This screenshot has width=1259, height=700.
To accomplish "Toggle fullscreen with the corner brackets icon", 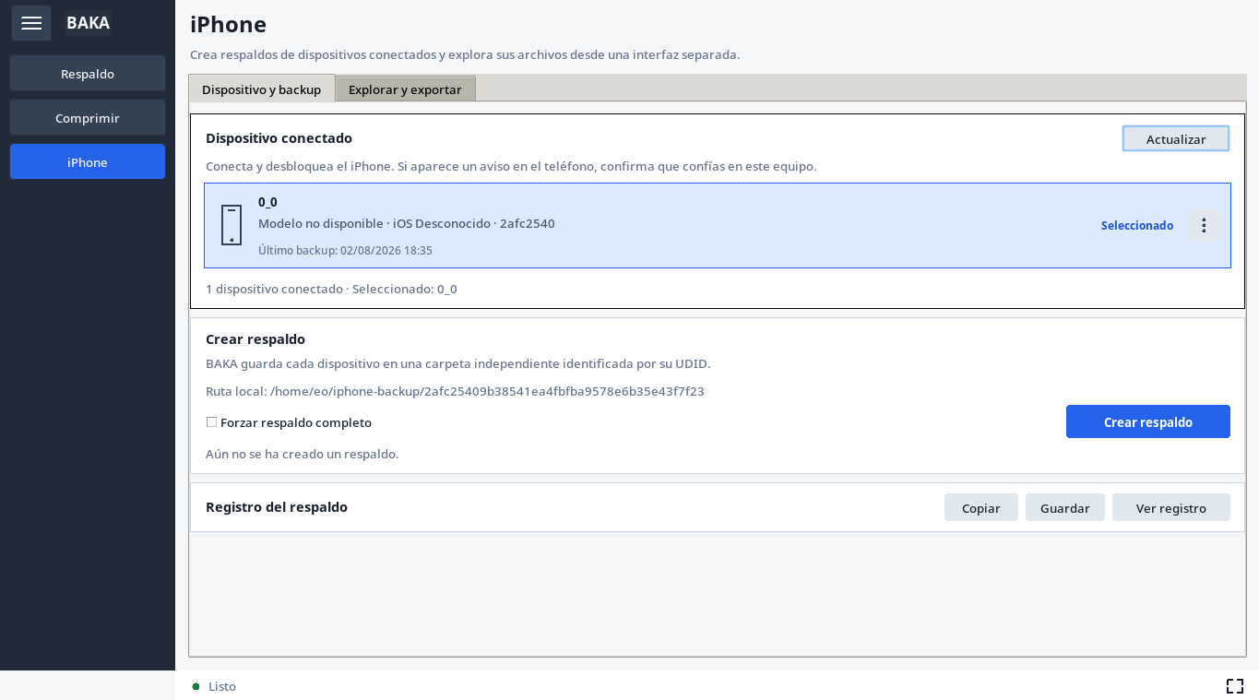I will pos(1235,686).
